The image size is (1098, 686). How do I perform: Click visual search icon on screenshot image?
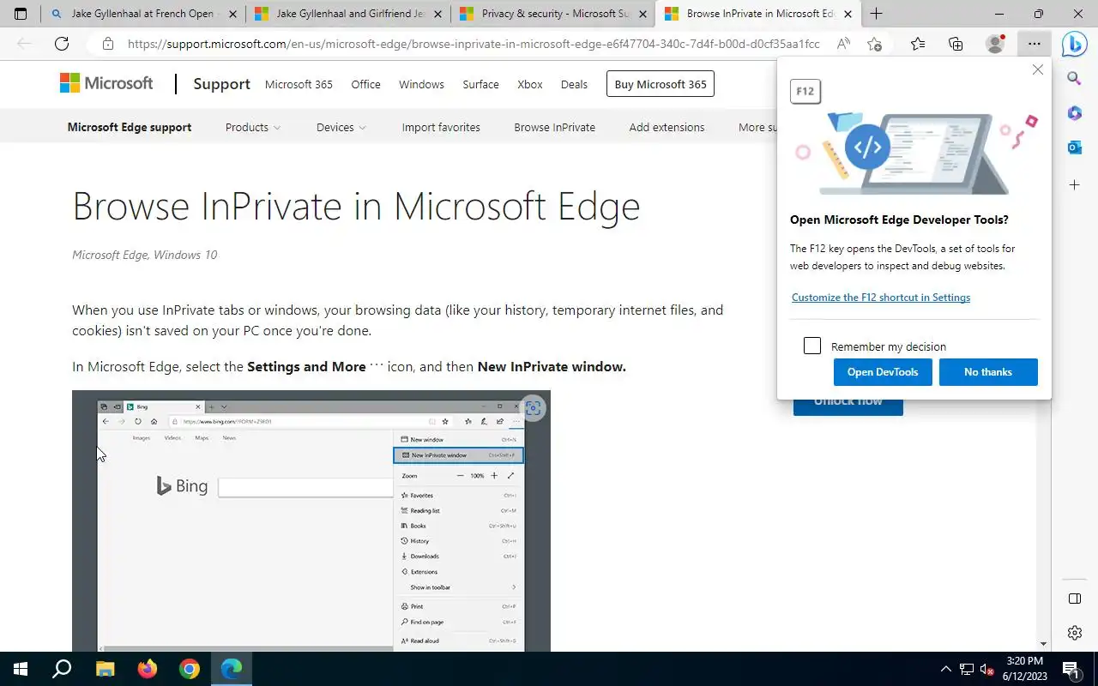(533, 408)
